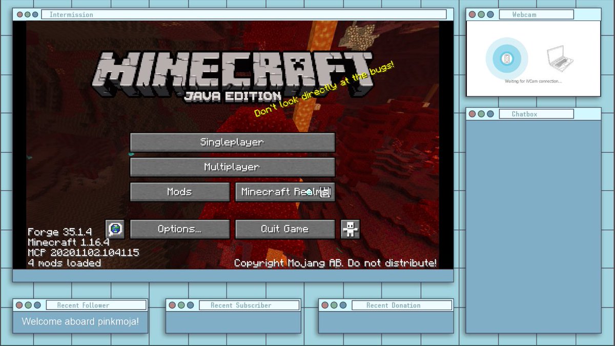Screen dimensions: 615x346
Task: Click the Minecraft 1.16.4 version text
Action: point(69,242)
